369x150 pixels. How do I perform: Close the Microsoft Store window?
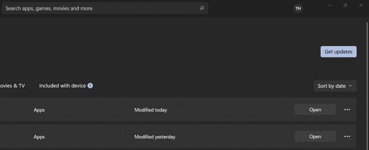[361, 5]
